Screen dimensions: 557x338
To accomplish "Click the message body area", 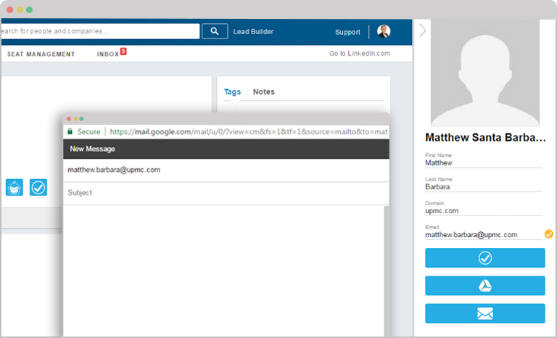I will click(x=224, y=271).
